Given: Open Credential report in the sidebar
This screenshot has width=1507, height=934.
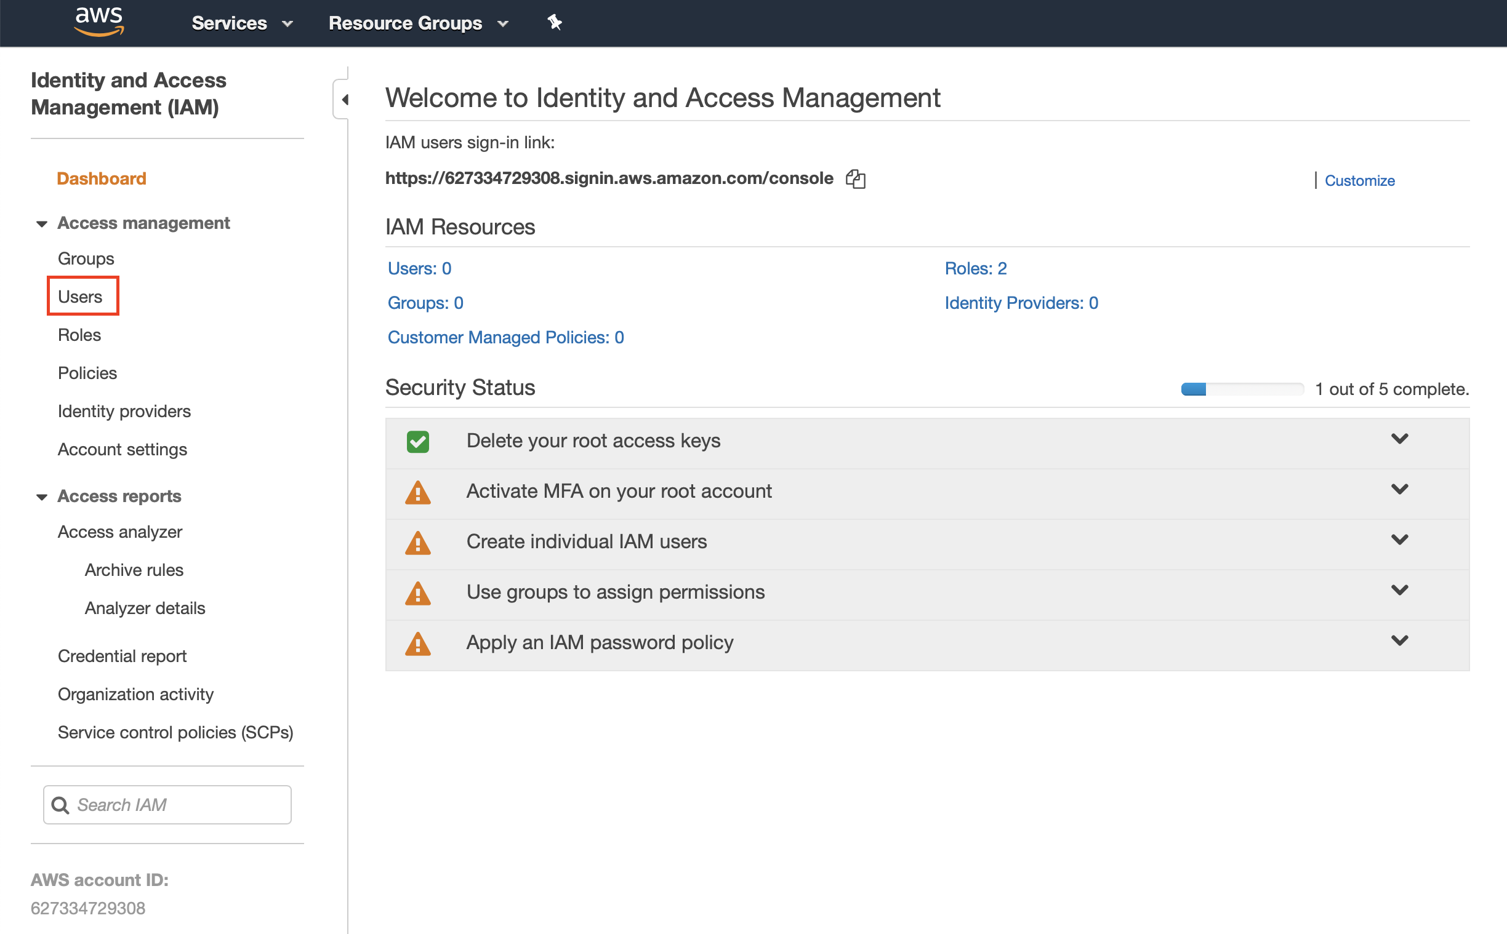Looking at the screenshot, I should (x=122, y=656).
